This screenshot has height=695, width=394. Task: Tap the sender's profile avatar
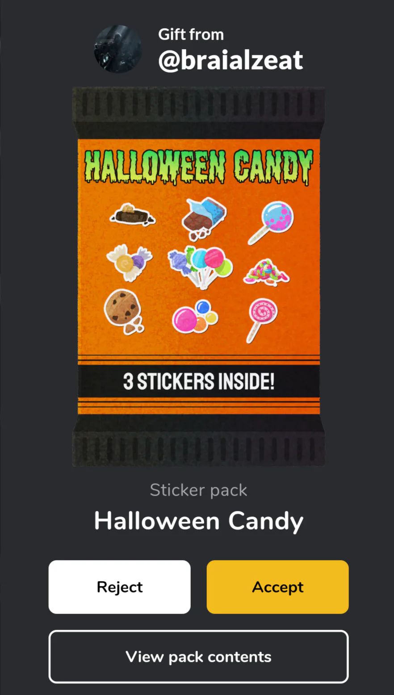(x=118, y=49)
